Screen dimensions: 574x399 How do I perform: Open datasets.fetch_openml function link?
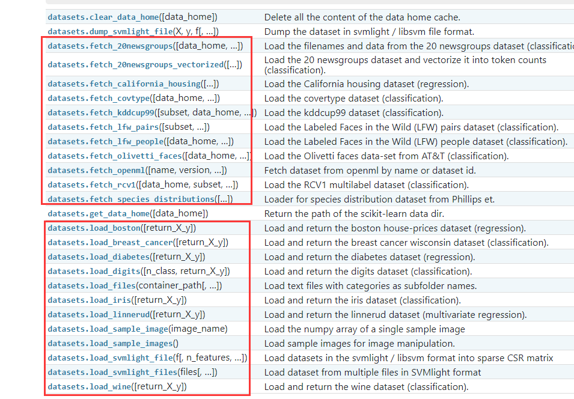[97, 171]
